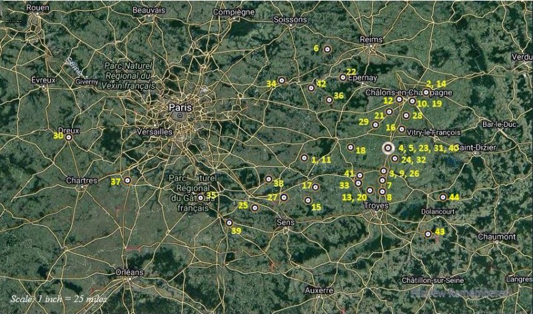Image resolution: width=533 pixels, height=314 pixels.
Task: Click the marker numbered 34
Action: (x=282, y=80)
